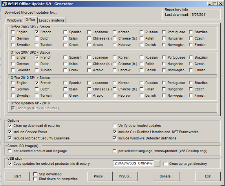Enable Verify downloaded updates
The width and height of the screenshot is (225, 186).
pyautogui.click(x=115, y=126)
